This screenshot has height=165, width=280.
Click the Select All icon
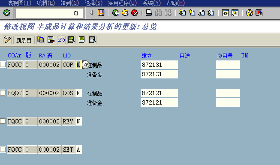tap(72, 40)
